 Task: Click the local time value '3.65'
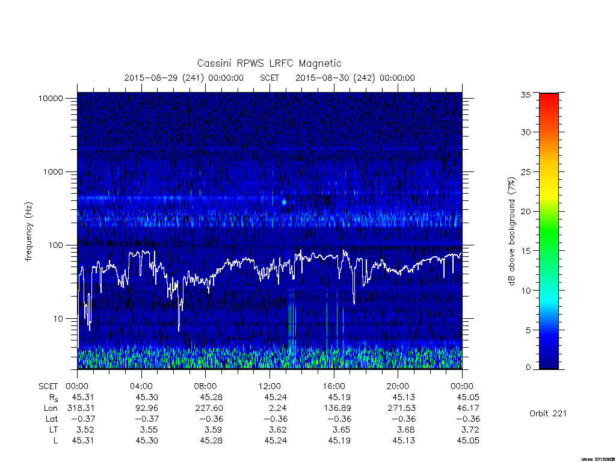coord(342,430)
